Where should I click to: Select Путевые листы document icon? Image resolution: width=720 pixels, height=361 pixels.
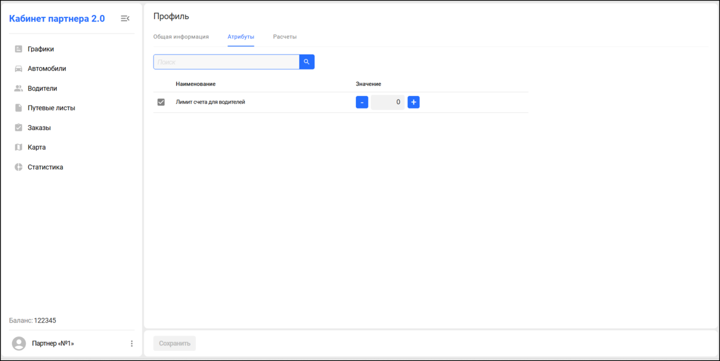[19, 108]
